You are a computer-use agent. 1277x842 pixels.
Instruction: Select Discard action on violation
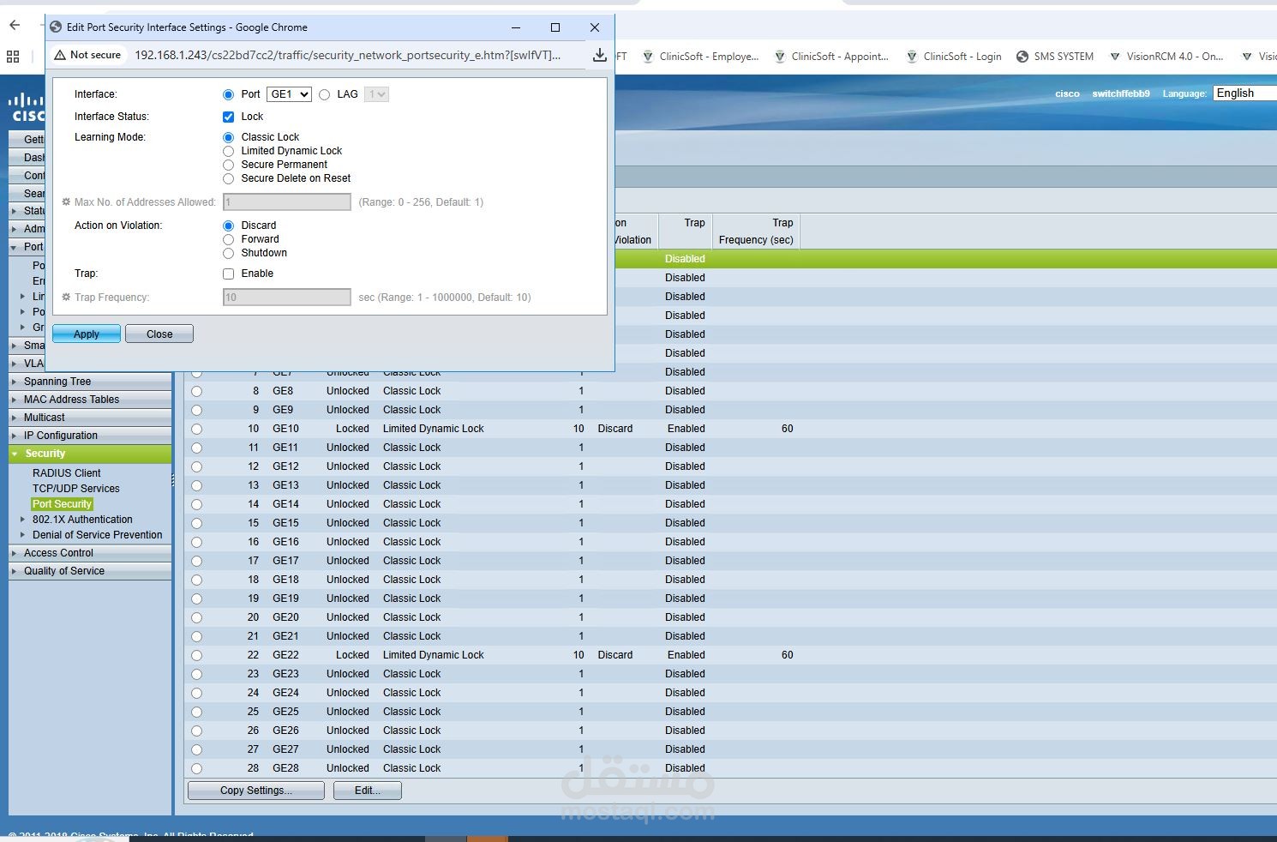coord(228,226)
